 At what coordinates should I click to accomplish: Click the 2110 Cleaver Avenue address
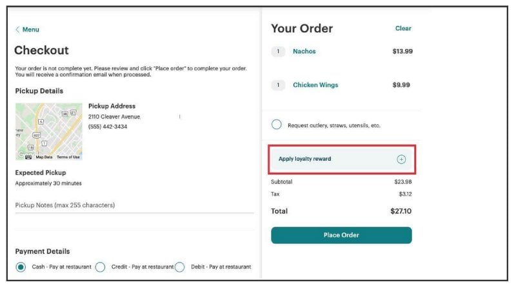114,117
